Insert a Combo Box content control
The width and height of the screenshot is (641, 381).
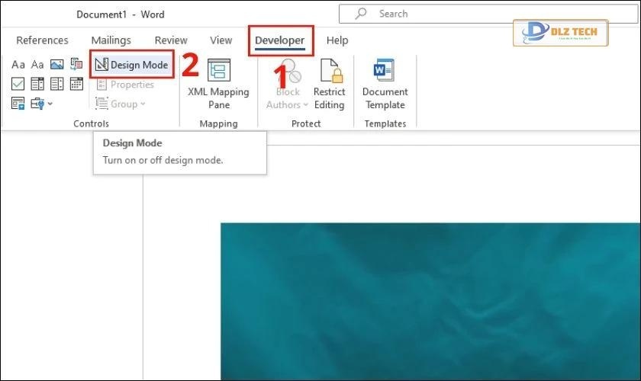click(x=37, y=84)
